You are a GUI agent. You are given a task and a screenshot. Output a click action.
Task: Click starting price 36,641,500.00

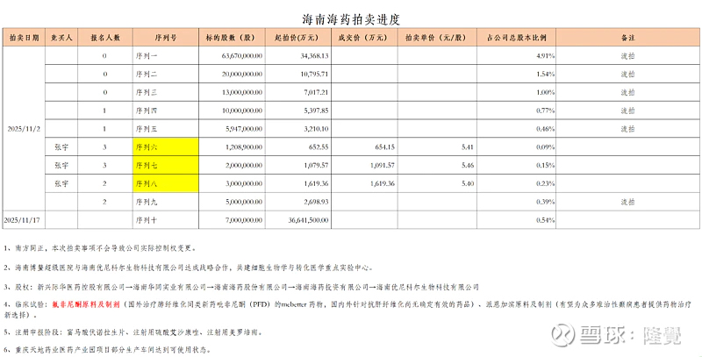pos(309,220)
